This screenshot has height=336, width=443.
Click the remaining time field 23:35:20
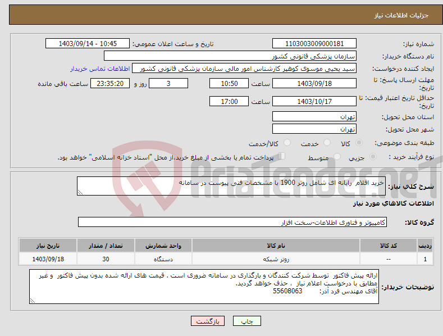(x=110, y=83)
